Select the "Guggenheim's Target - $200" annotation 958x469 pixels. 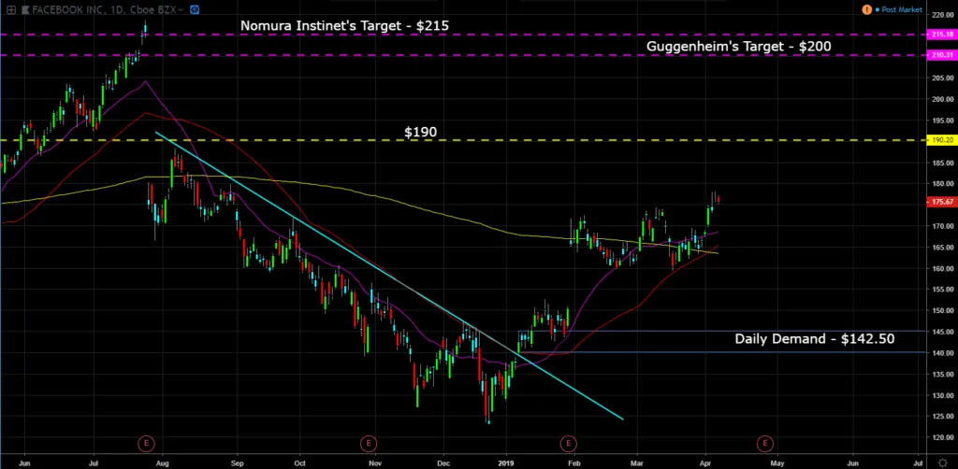point(739,46)
